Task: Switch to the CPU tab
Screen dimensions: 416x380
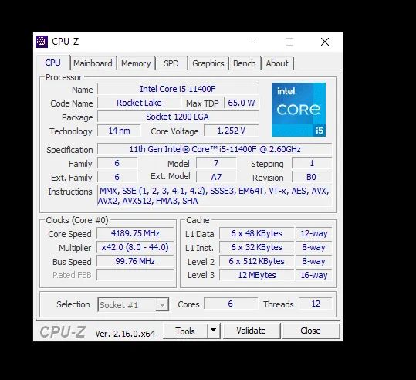Action: (52, 63)
